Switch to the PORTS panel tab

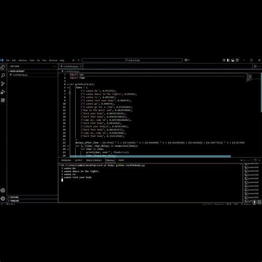(x=121, y=160)
